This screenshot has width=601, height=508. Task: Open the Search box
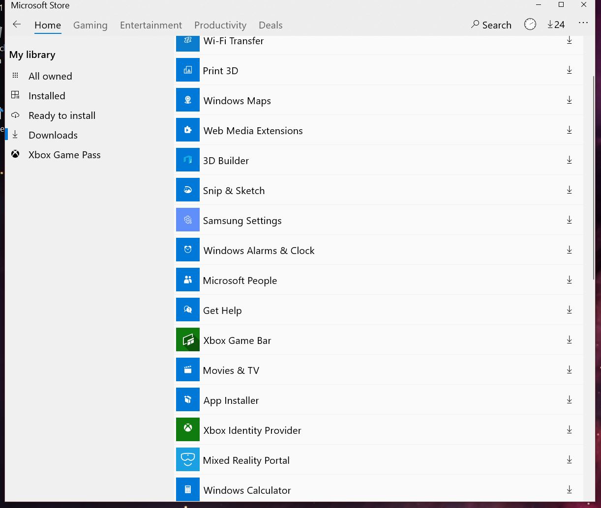(491, 25)
